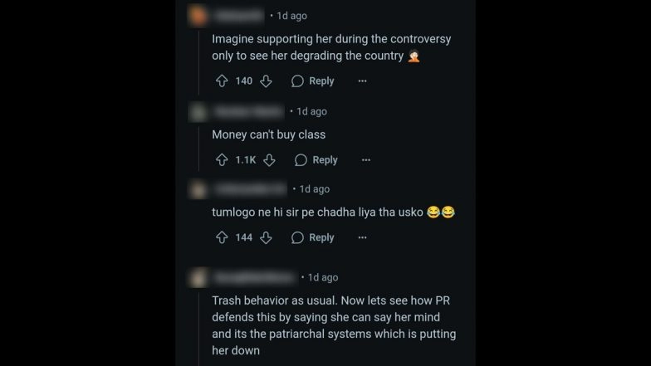Viewport: 651px width, 366px height.
Task: Upvote the 'Money can't buy class' comment
Action: coord(222,159)
